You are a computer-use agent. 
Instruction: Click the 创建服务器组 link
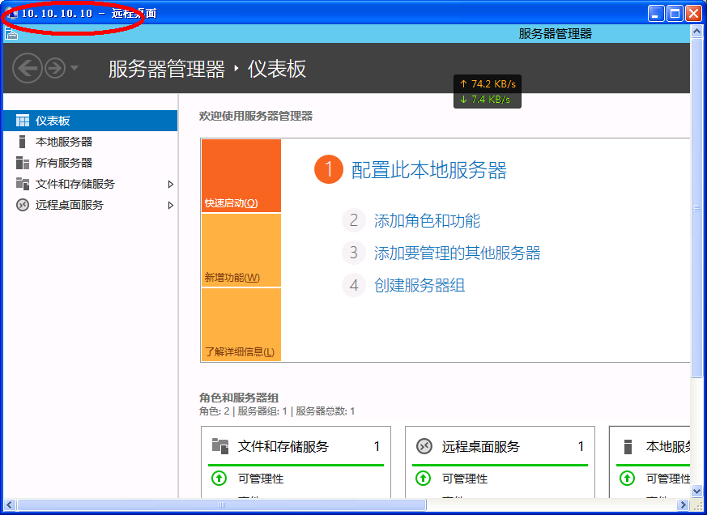[420, 286]
